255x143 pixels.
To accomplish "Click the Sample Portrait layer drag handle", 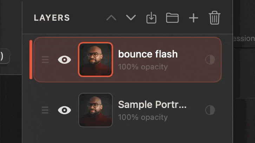I will pyautogui.click(x=45, y=110).
